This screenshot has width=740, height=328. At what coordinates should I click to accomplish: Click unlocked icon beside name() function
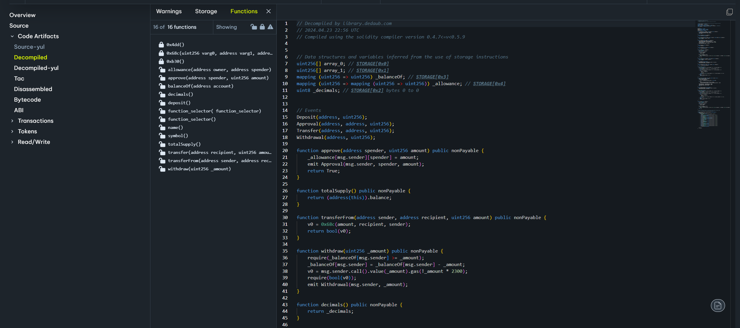click(162, 127)
